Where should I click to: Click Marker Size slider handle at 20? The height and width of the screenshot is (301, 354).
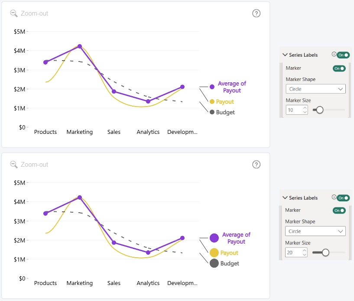tap(325, 252)
